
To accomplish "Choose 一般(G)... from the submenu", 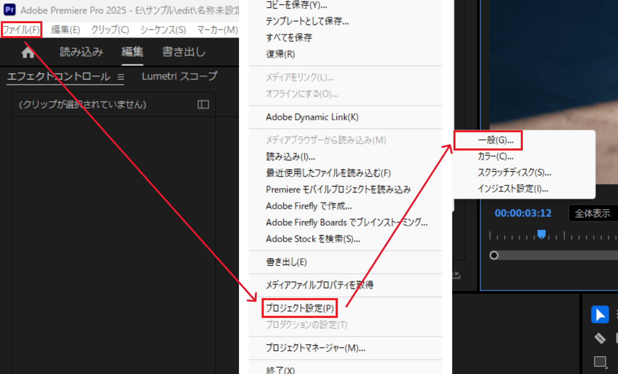I will pos(495,140).
